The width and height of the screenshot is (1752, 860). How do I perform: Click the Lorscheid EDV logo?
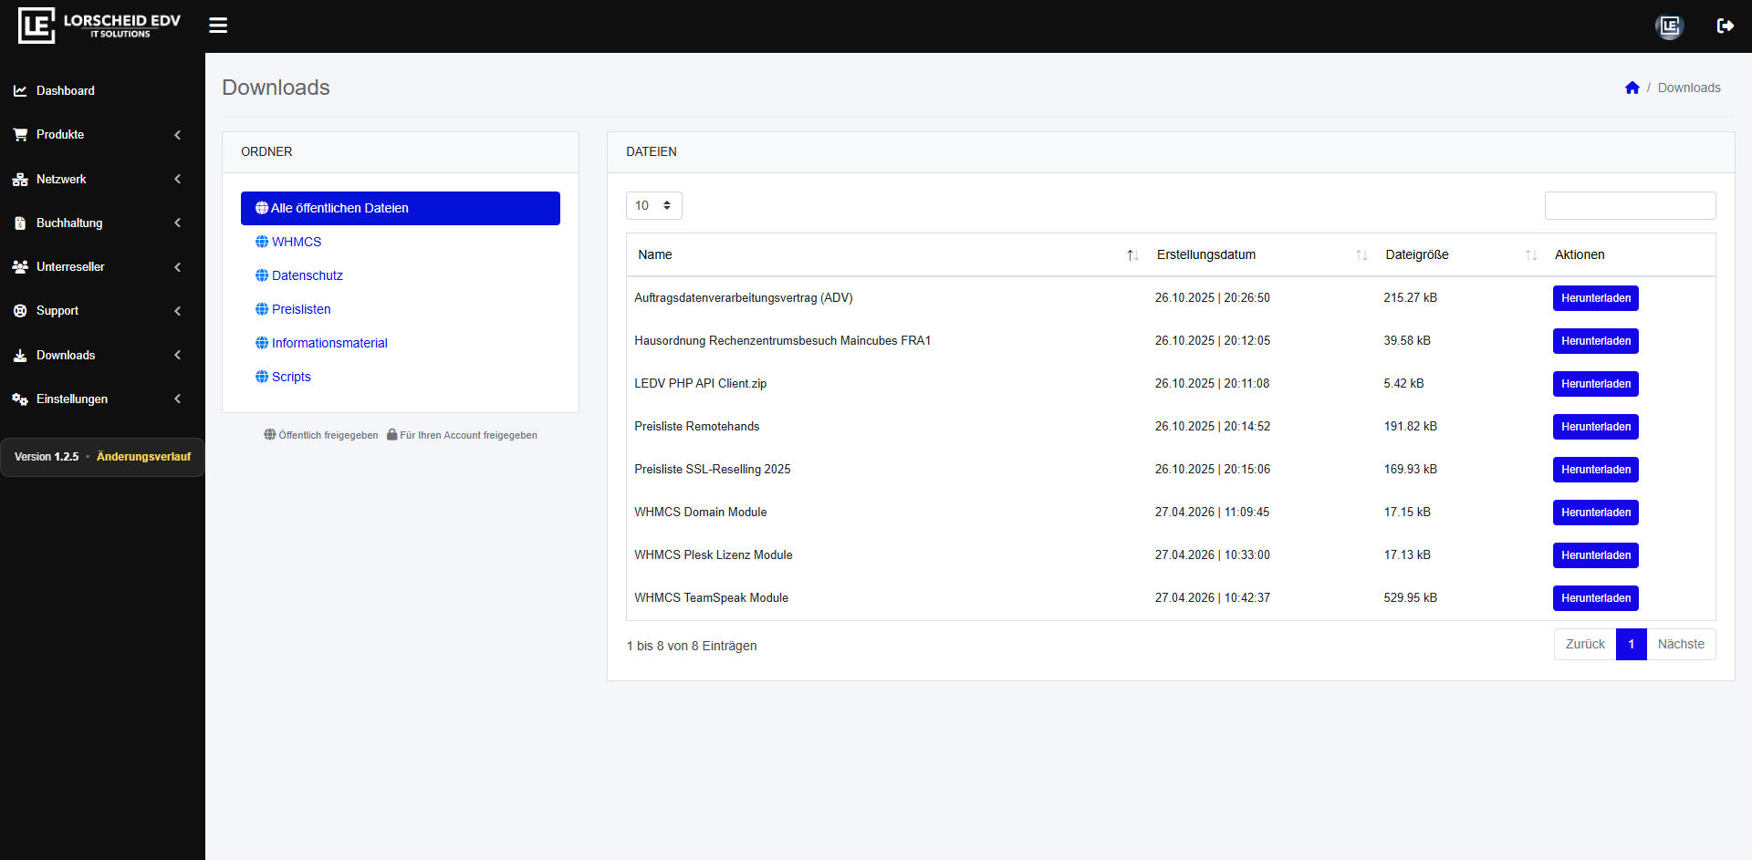pos(99,26)
